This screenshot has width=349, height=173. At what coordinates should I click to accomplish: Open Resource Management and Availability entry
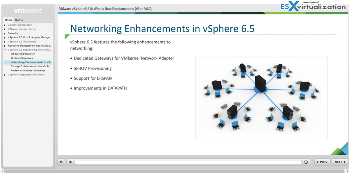coord(30,46)
